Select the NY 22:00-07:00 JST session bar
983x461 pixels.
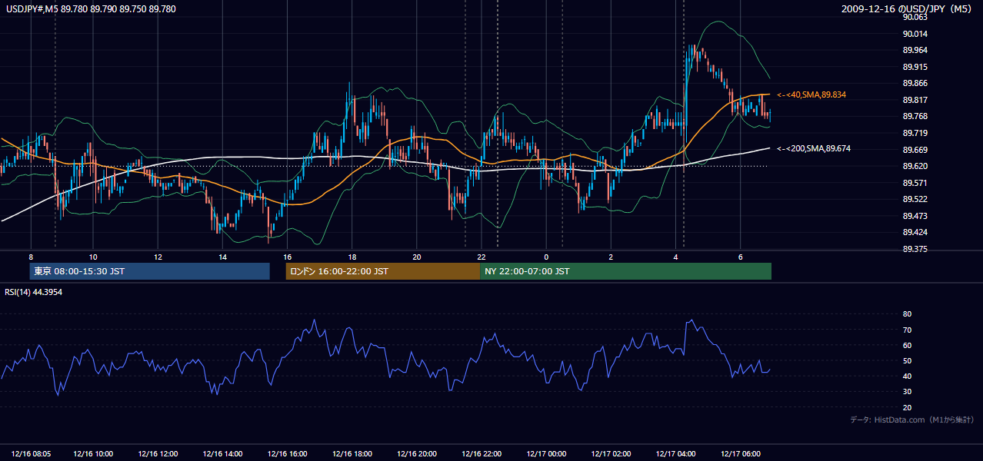[x=625, y=271]
